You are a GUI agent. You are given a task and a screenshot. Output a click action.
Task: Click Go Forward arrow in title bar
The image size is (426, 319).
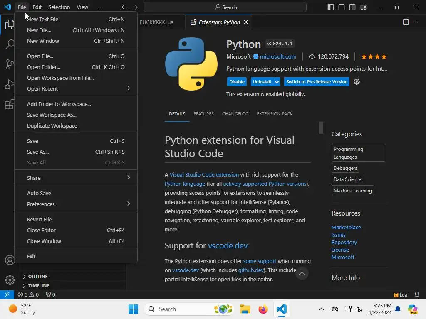pos(135,7)
